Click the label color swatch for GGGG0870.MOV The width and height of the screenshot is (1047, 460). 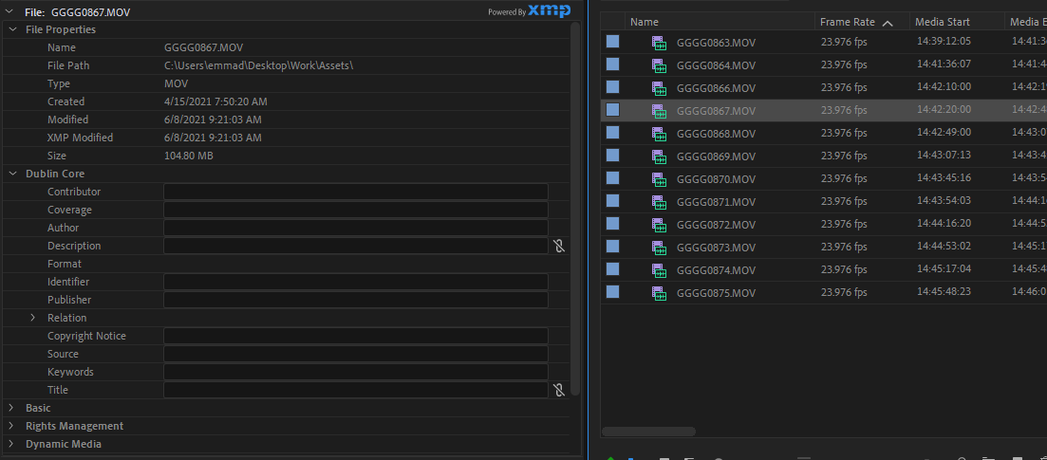(x=612, y=177)
